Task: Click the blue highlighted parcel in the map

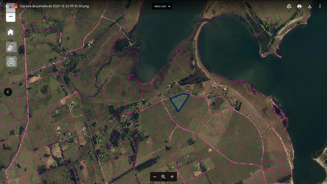Action: (x=179, y=101)
